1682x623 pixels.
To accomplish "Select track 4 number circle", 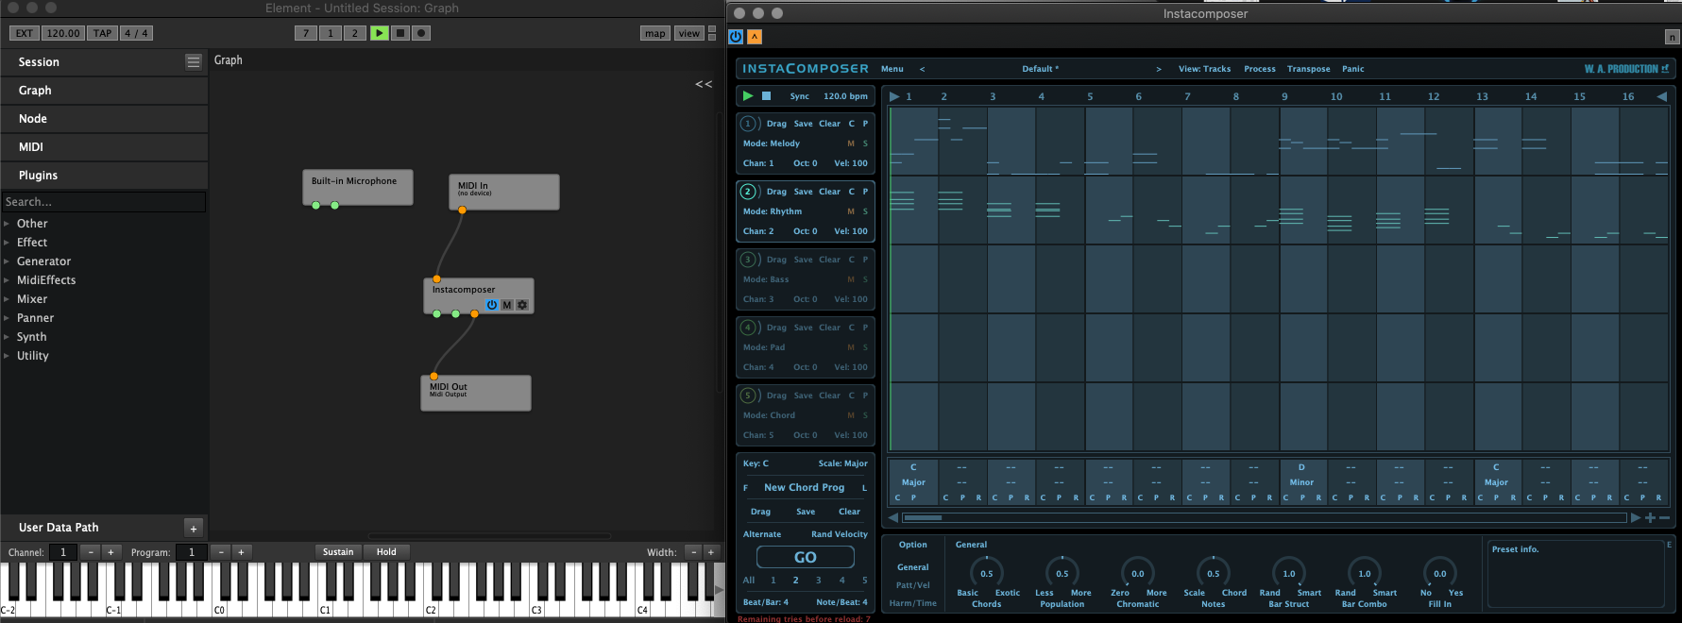I will click(748, 328).
